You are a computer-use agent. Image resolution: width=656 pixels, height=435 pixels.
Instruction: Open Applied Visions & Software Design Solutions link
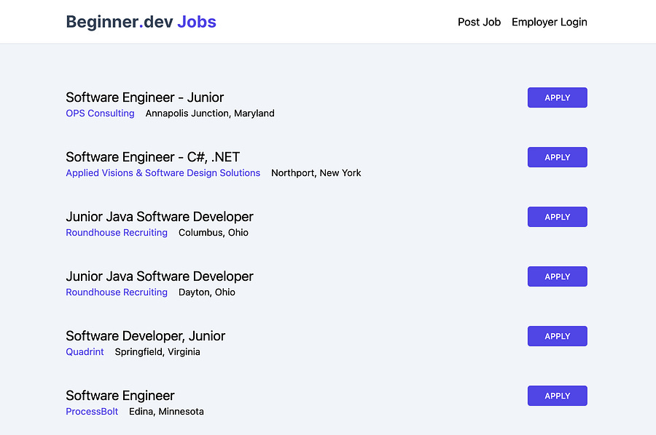point(163,173)
